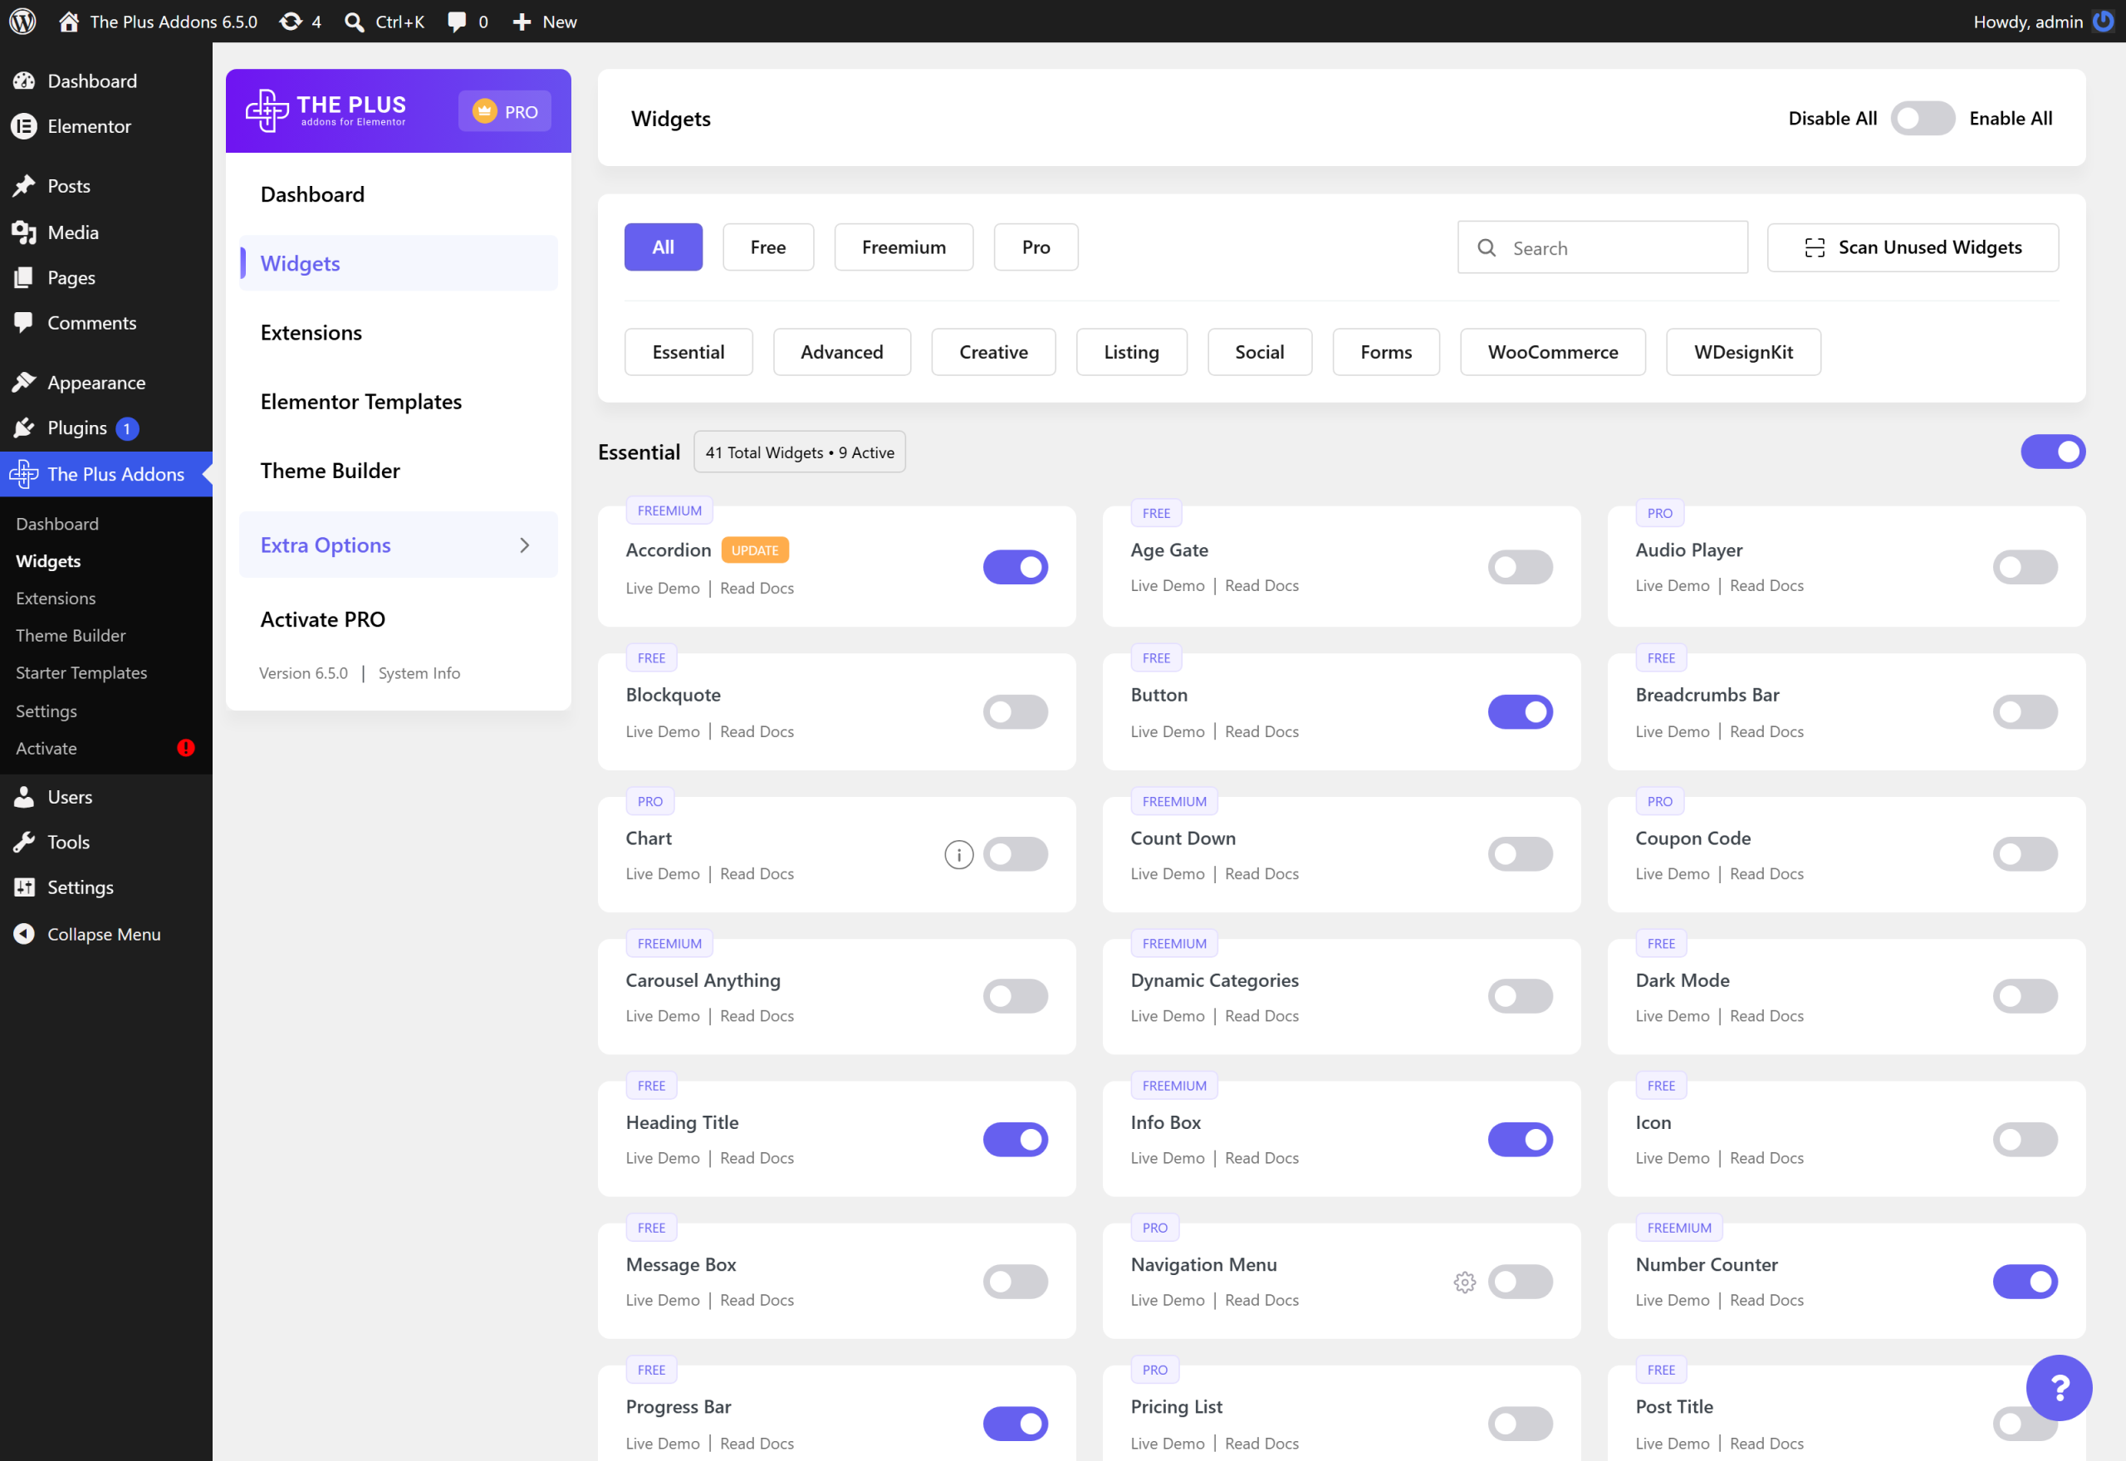2126x1461 pixels.
Task: Open System Info link
Action: coord(419,673)
